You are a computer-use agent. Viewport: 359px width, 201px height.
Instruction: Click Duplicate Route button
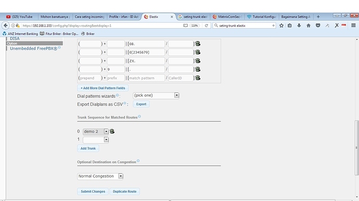124,192
